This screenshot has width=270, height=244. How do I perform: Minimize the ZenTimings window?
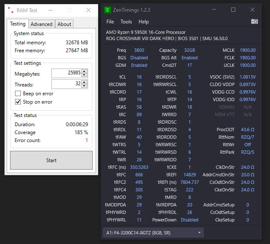214,10
